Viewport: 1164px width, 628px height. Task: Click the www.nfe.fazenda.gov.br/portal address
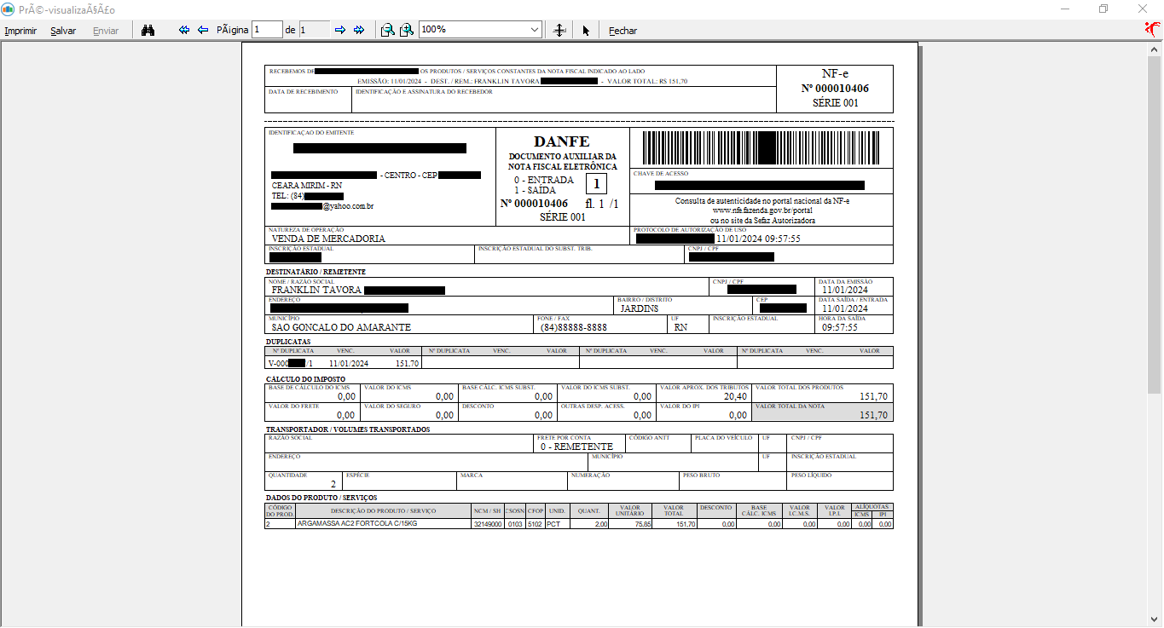tap(762, 210)
